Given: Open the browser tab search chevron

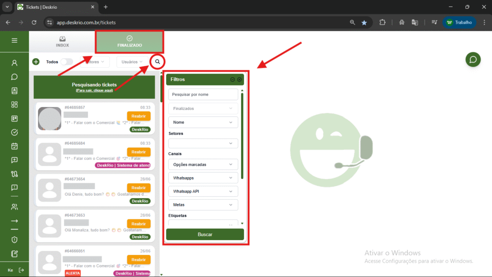Looking at the screenshot, I should [7, 7].
